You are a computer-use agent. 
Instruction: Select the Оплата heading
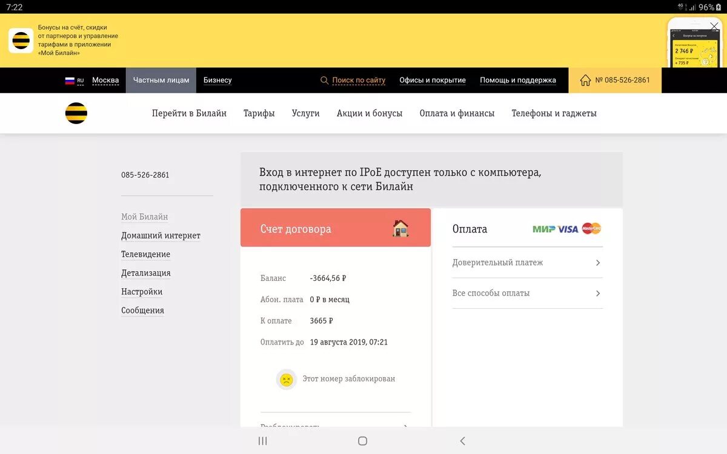(470, 229)
